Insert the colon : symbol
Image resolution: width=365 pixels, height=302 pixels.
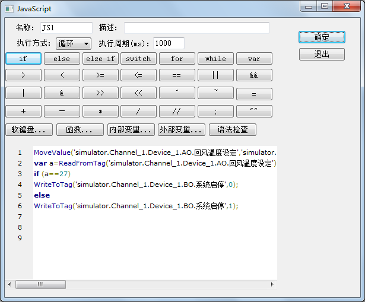[x=215, y=111]
